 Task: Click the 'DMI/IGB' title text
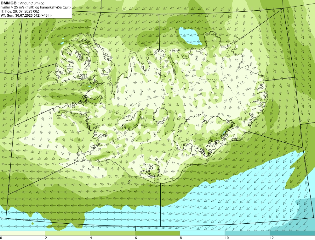click(9, 3)
